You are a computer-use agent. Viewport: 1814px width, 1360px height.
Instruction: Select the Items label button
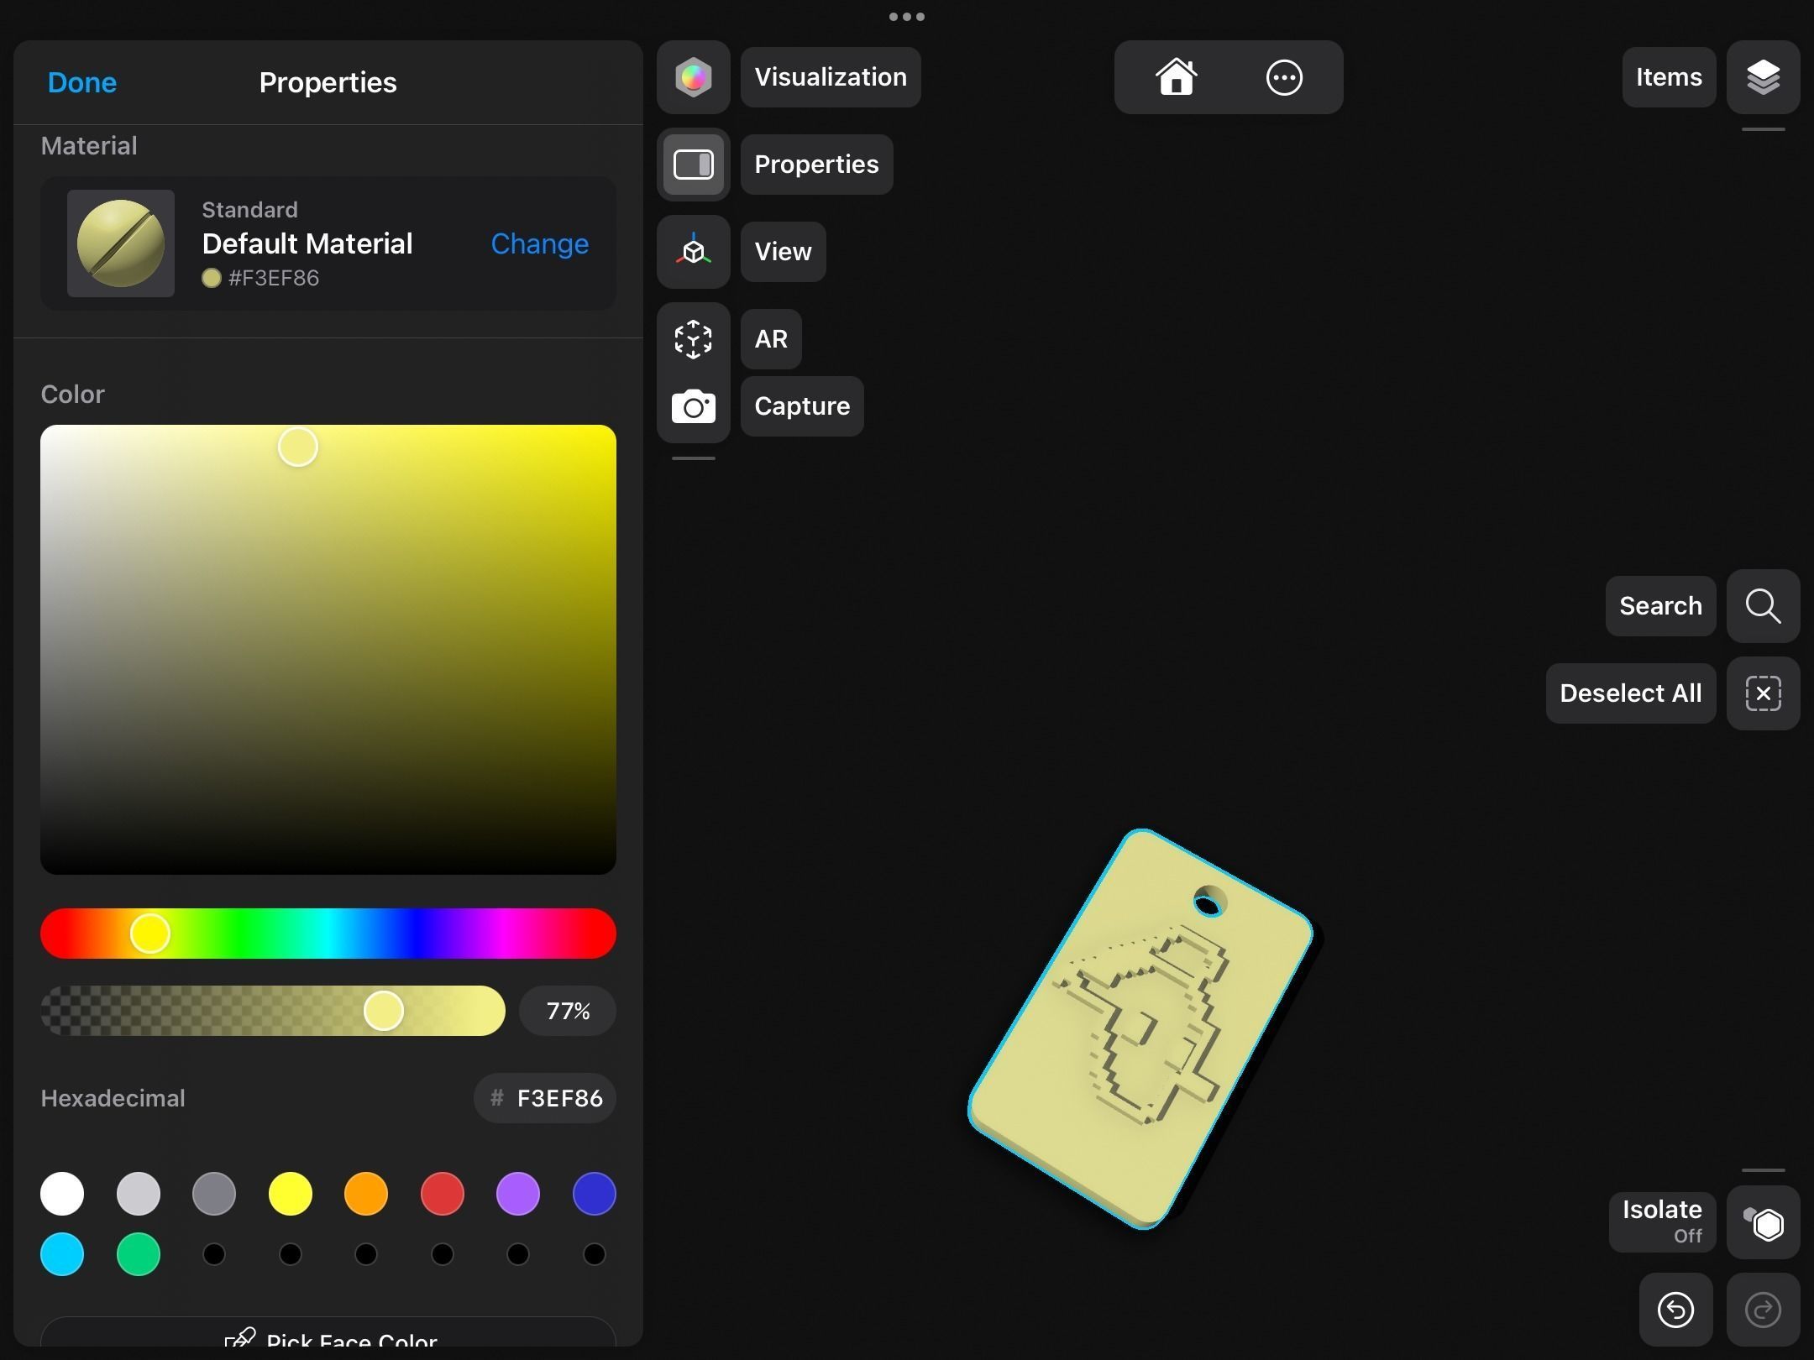pyautogui.click(x=1668, y=77)
